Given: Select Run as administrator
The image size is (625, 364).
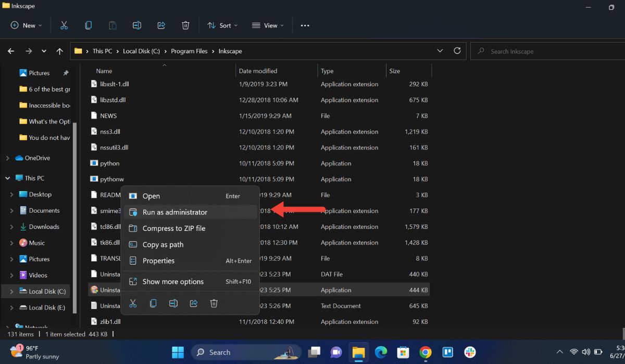Looking at the screenshot, I should [x=174, y=212].
